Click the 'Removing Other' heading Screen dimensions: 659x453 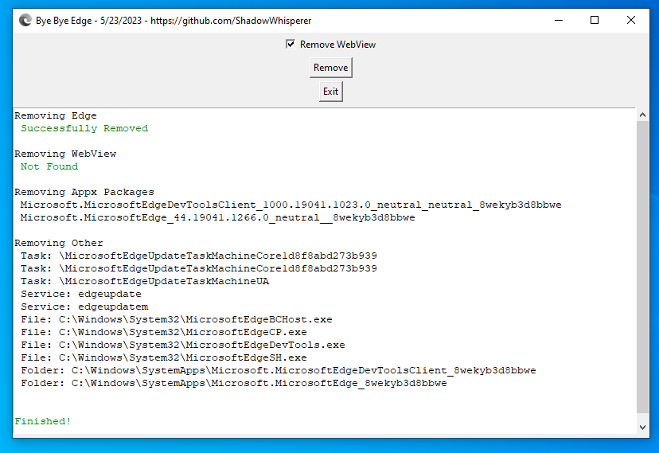58,243
